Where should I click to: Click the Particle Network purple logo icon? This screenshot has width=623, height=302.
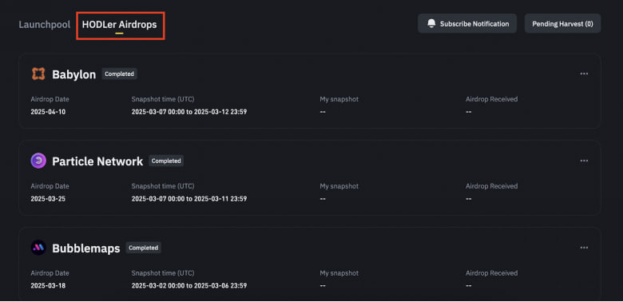click(x=38, y=161)
